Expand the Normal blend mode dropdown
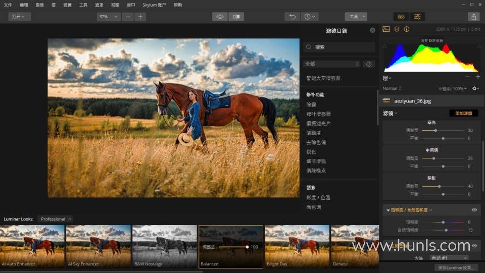 pyautogui.click(x=391, y=88)
